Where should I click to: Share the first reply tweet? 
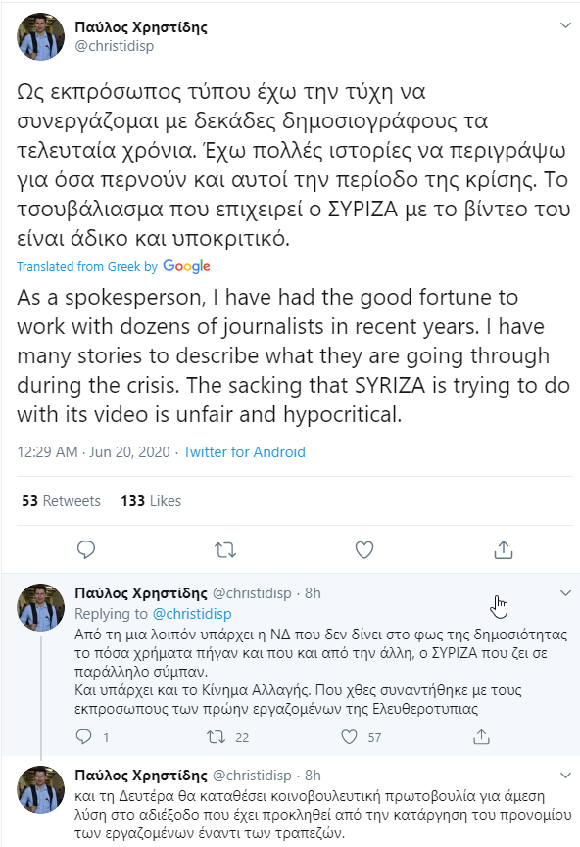coord(481,736)
